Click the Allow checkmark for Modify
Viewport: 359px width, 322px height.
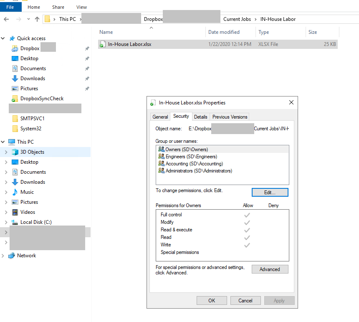[x=247, y=222]
